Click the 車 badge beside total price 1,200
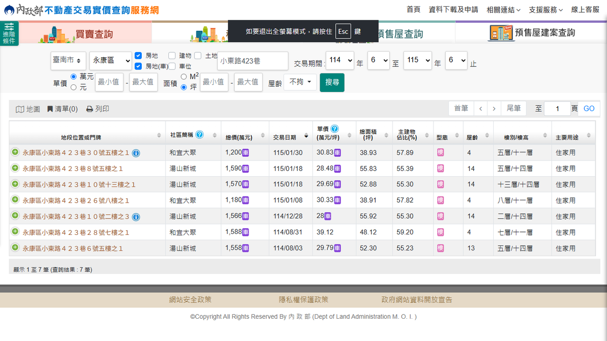The width and height of the screenshot is (607, 341). pyautogui.click(x=246, y=153)
